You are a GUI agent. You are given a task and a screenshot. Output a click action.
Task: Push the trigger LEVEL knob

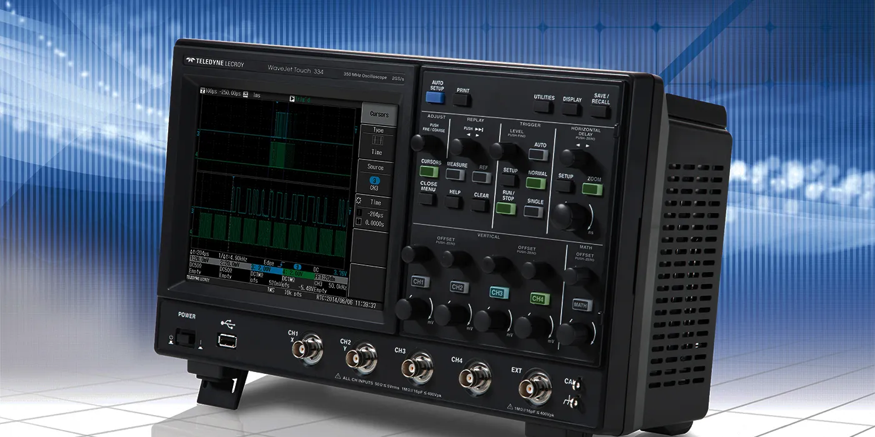(503, 152)
